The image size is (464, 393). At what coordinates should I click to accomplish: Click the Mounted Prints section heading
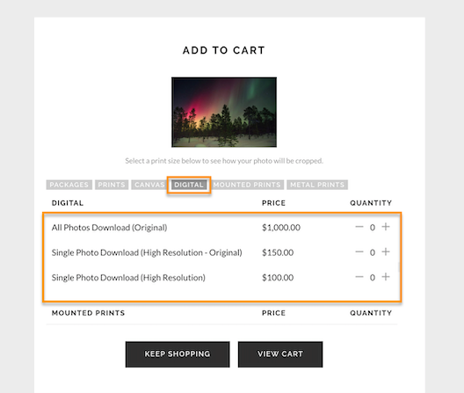coord(88,313)
